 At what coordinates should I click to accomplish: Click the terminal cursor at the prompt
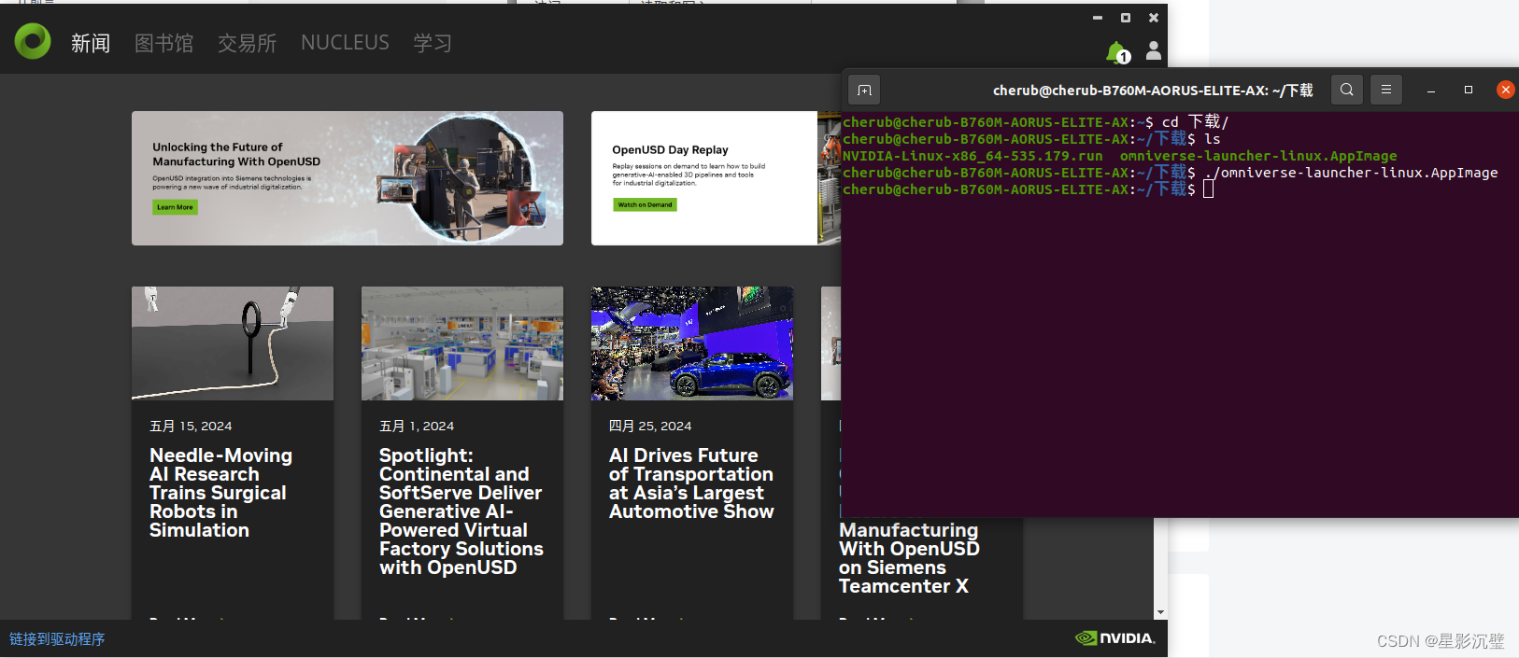click(x=1208, y=189)
